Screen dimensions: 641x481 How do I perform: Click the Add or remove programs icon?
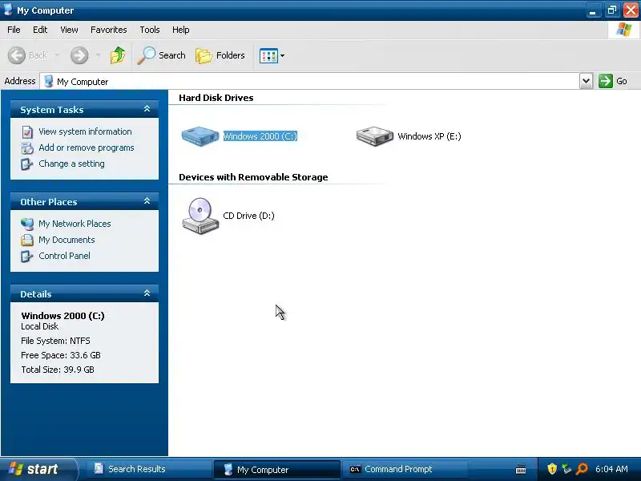pyautogui.click(x=27, y=148)
